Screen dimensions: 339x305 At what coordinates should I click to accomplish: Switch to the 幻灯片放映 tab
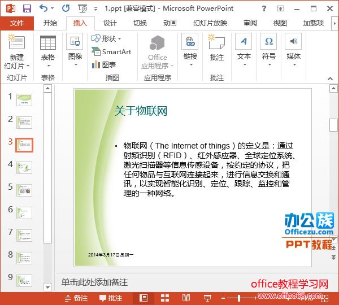pos(210,23)
